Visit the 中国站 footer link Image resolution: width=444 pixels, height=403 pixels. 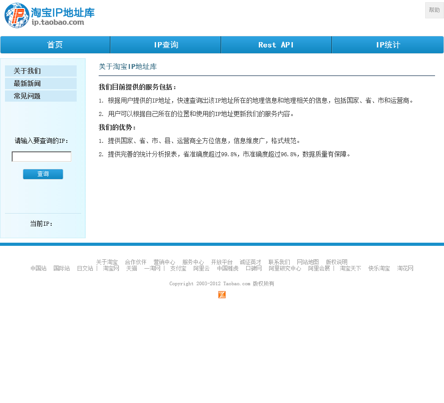(39, 268)
